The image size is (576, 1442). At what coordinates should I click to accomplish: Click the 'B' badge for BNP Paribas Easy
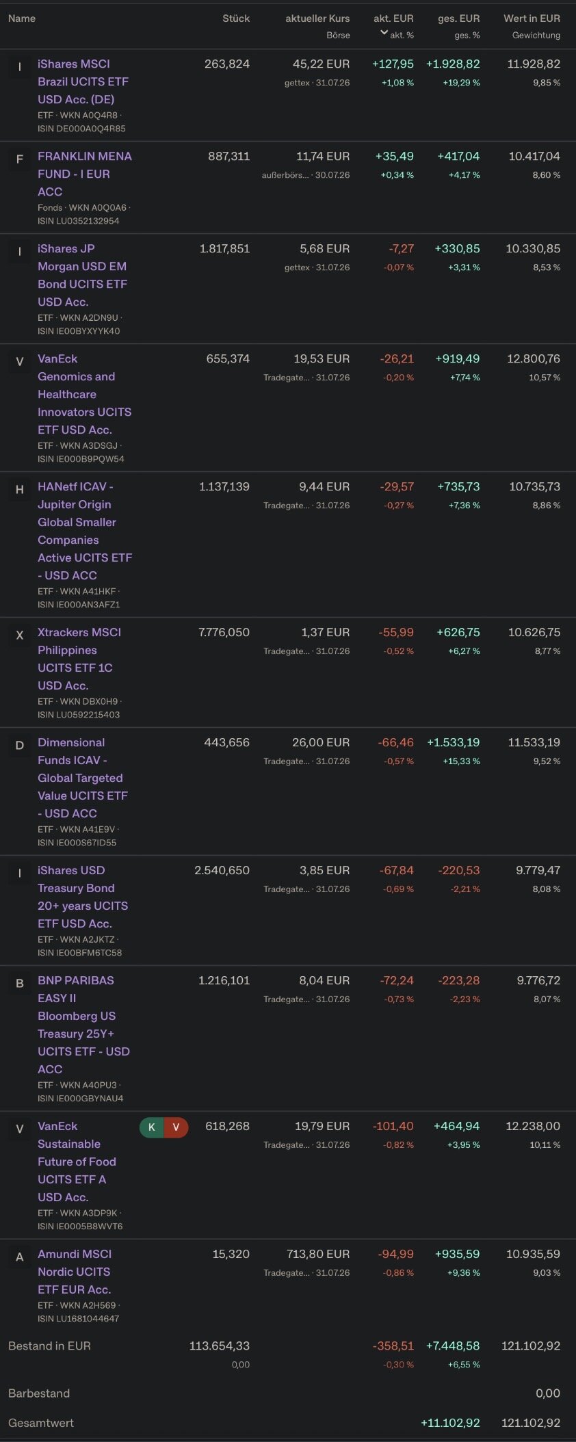pos(19,984)
